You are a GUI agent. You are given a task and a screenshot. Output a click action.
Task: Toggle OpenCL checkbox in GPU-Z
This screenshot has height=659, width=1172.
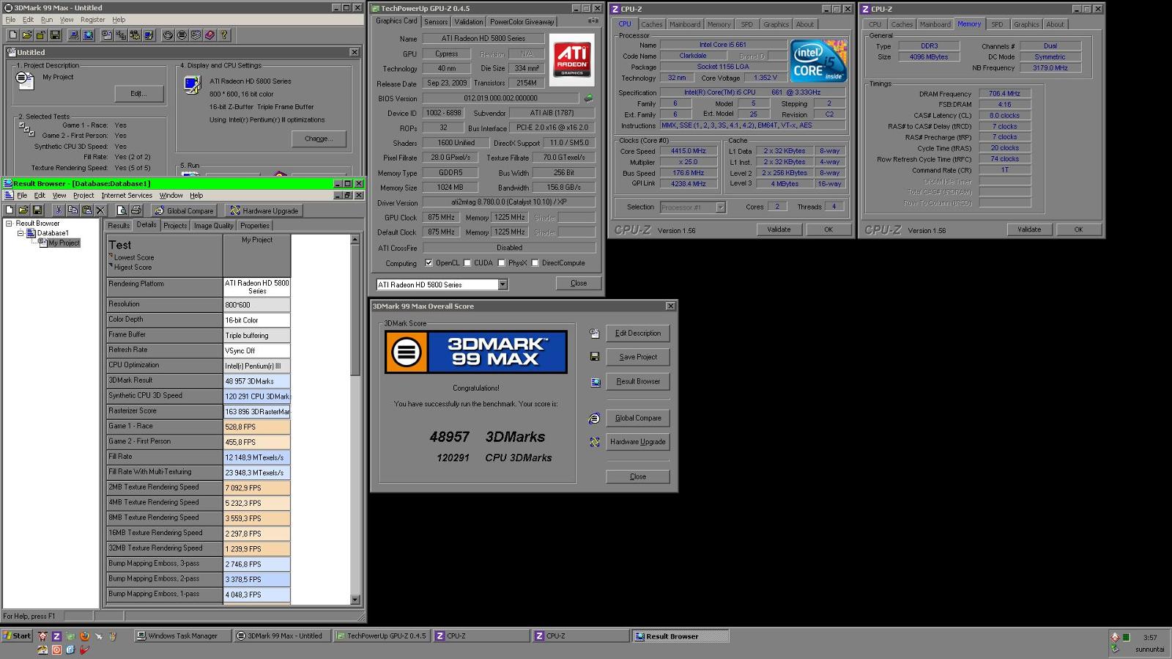(429, 263)
